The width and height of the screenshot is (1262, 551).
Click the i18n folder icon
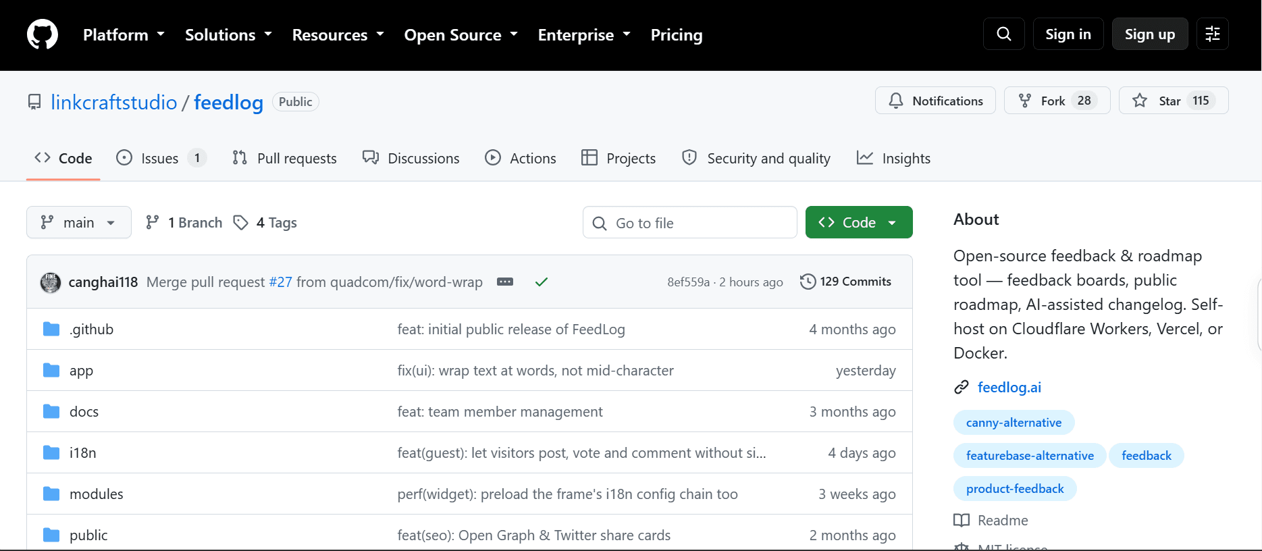pyautogui.click(x=51, y=452)
